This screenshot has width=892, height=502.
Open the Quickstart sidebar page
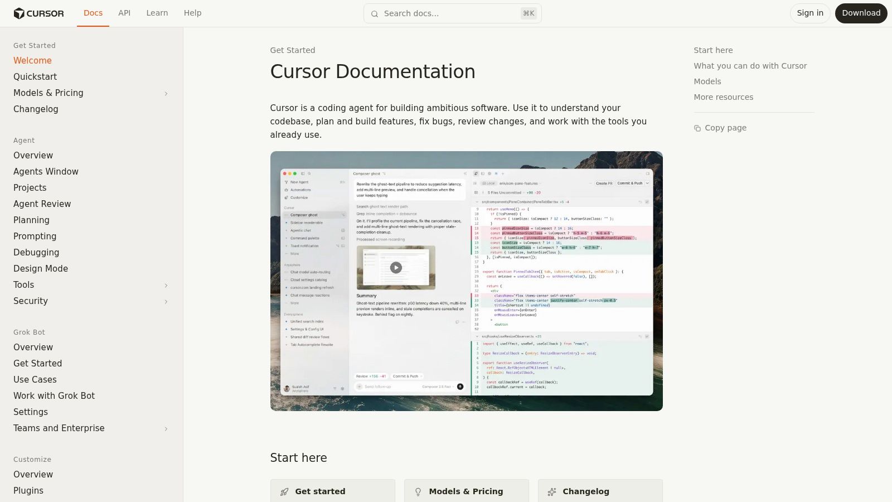coord(35,77)
